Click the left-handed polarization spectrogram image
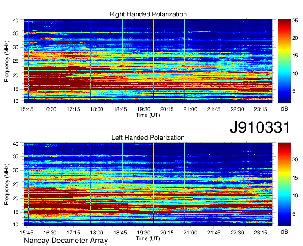Screen dimensions: 303x246 pos(148,184)
